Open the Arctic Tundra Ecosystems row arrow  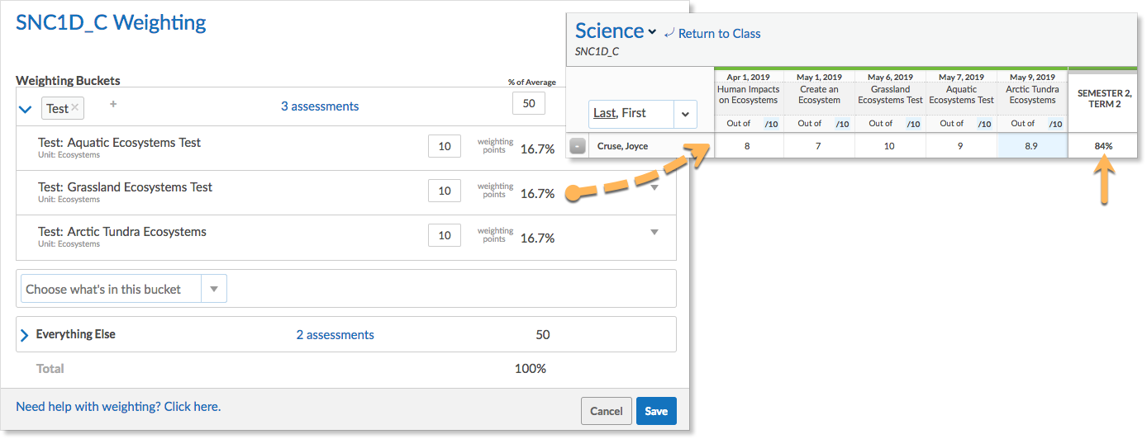pyautogui.click(x=654, y=233)
